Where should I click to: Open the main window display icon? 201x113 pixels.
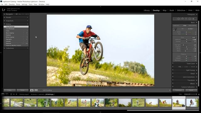[x=3, y=94]
